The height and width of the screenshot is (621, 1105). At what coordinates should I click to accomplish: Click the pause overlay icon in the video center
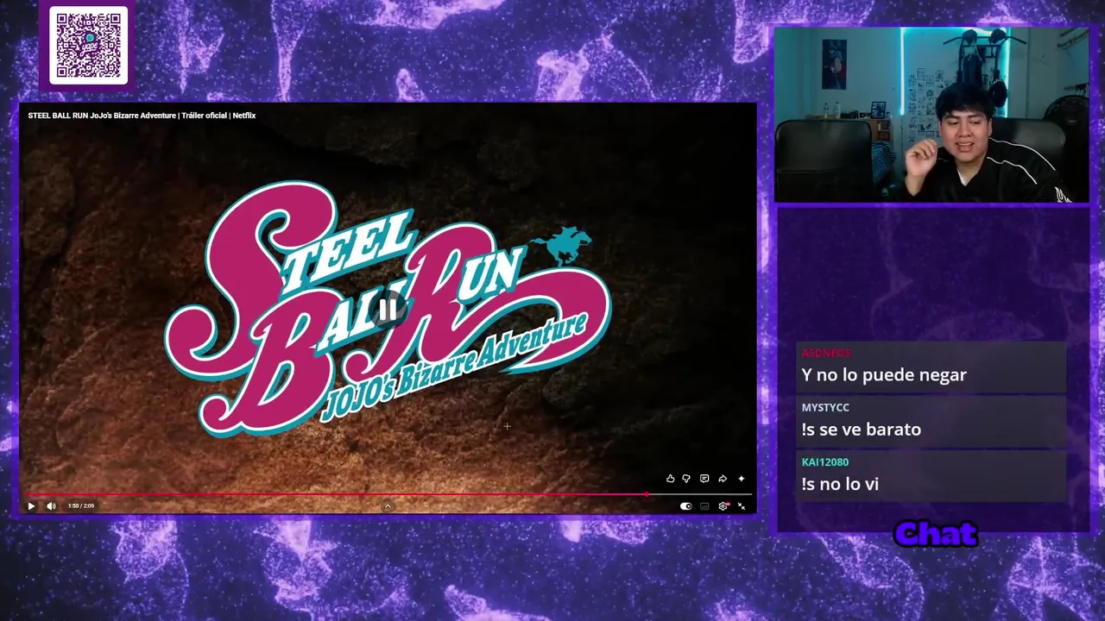click(388, 310)
